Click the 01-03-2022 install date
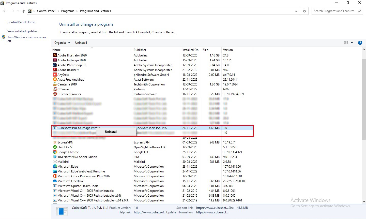Viewport: 366px width, 219px height. tap(190, 142)
